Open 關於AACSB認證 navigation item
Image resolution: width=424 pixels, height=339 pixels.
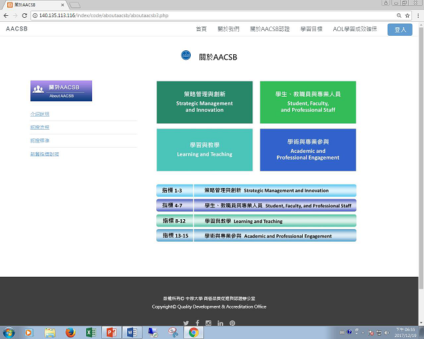pyautogui.click(x=270, y=29)
